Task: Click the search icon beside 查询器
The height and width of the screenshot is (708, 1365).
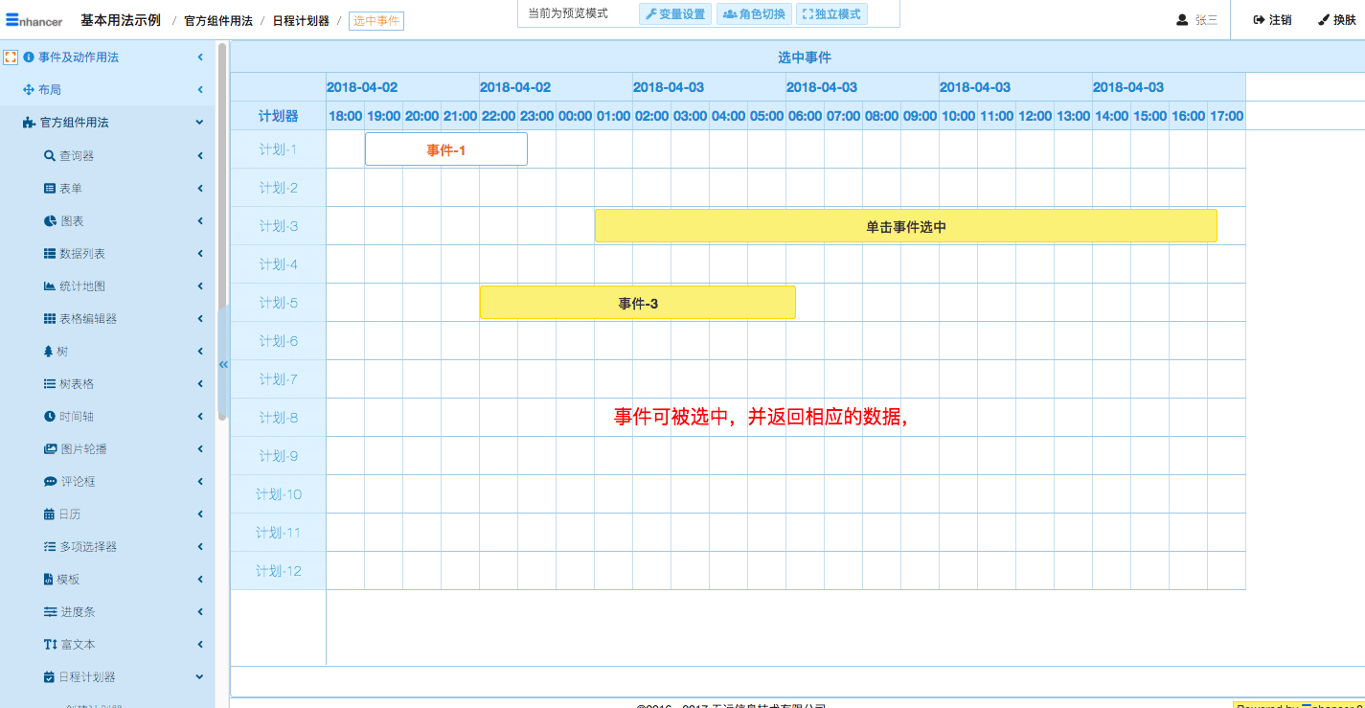Action: click(50, 156)
